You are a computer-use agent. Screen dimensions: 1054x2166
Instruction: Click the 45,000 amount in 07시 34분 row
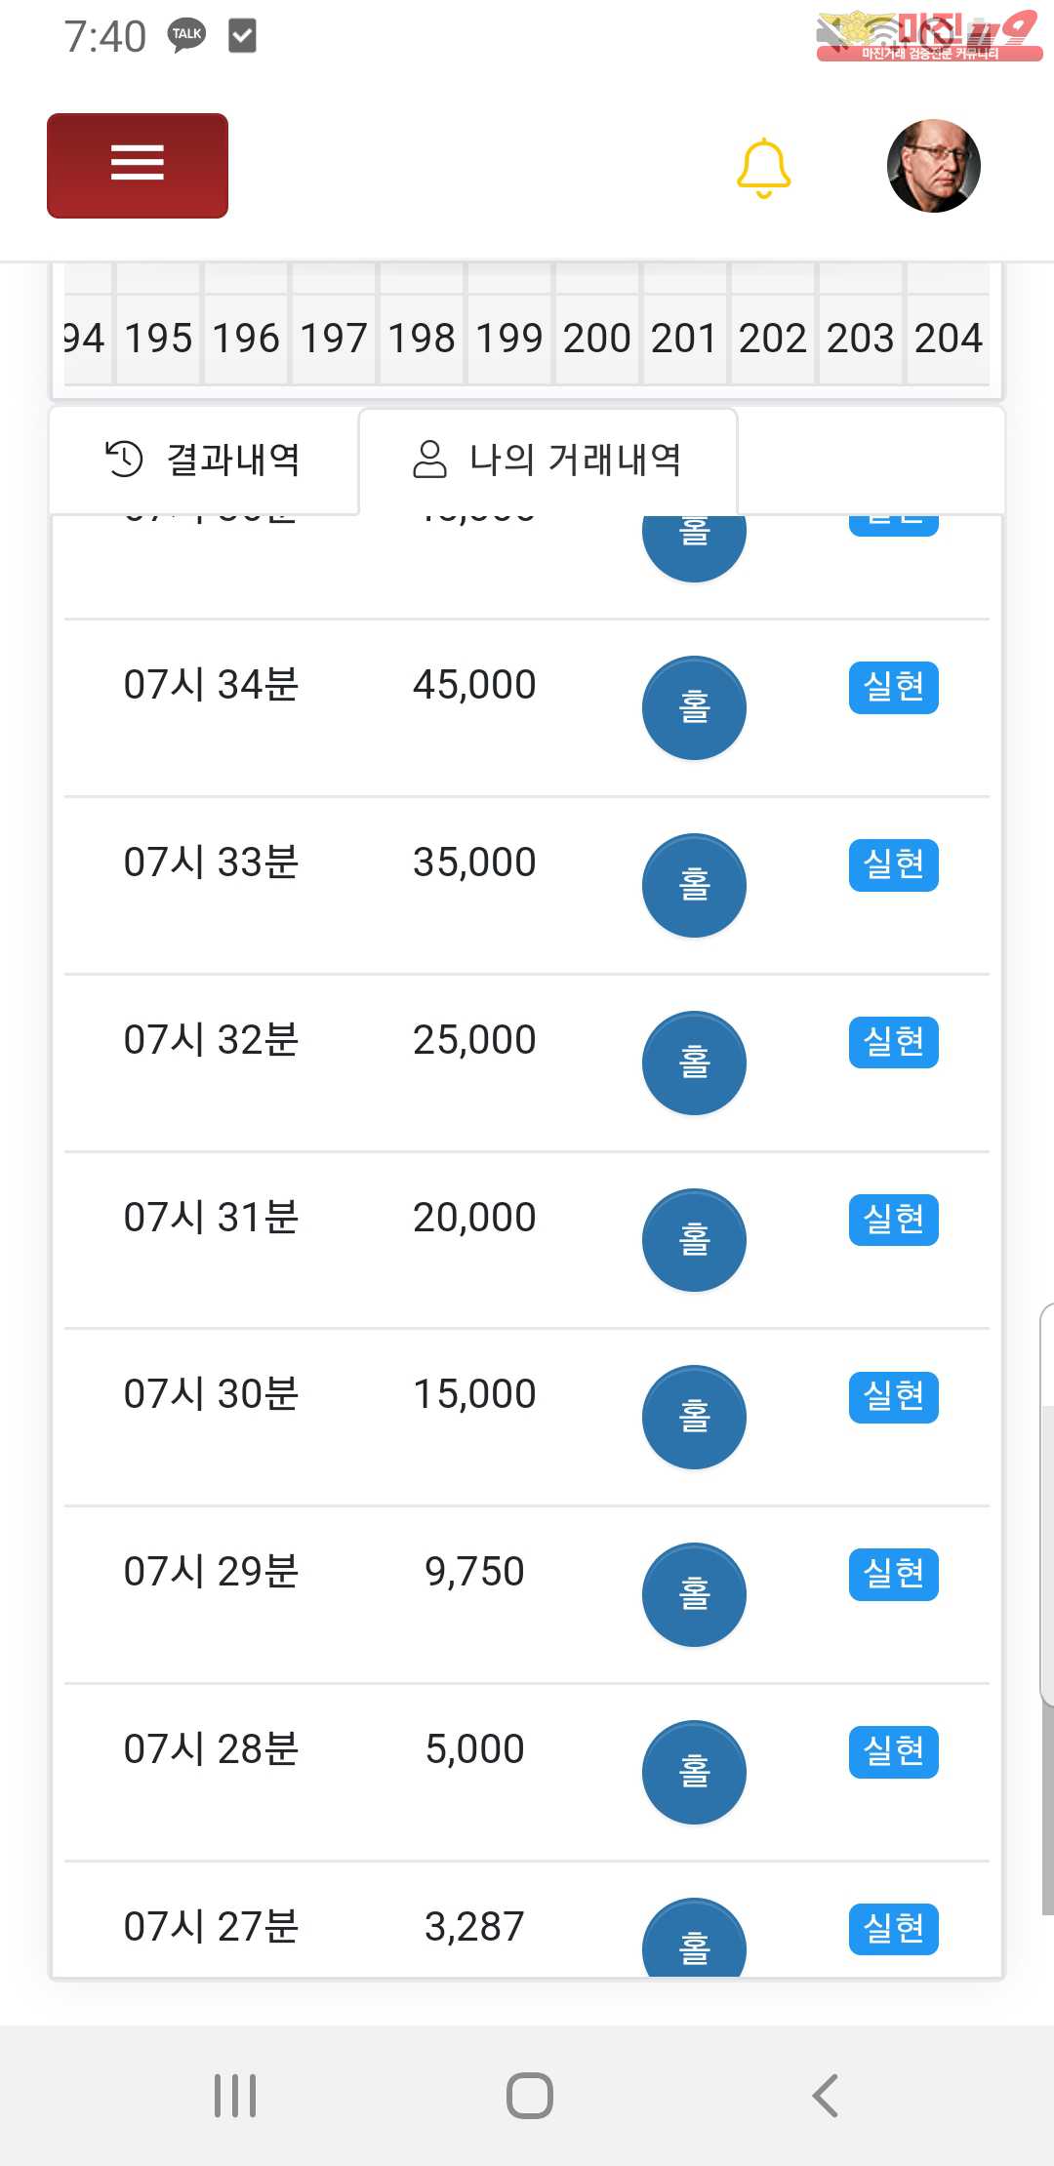coord(474,685)
